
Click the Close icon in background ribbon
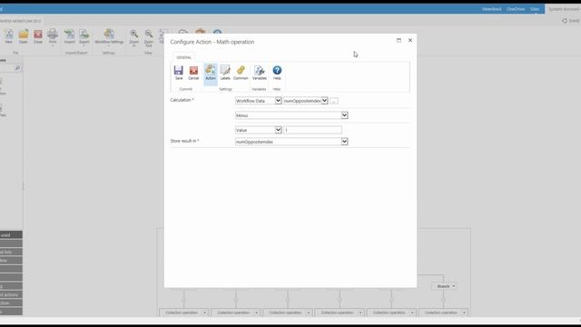point(38,36)
